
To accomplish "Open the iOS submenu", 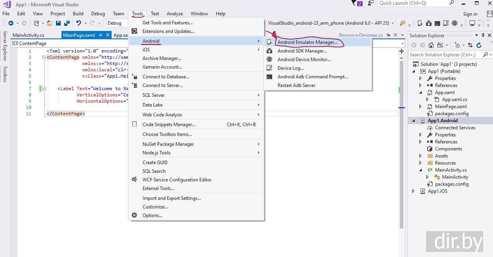I will pos(197,50).
